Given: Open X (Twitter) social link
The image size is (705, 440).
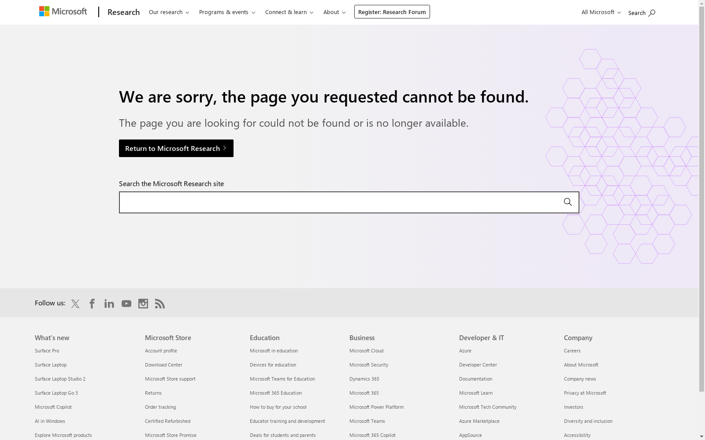Looking at the screenshot, I should (x=75, y=304).
